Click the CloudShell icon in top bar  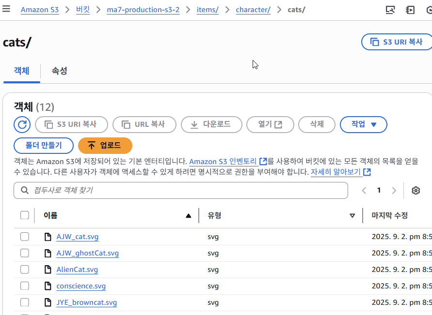click(410, 10)
